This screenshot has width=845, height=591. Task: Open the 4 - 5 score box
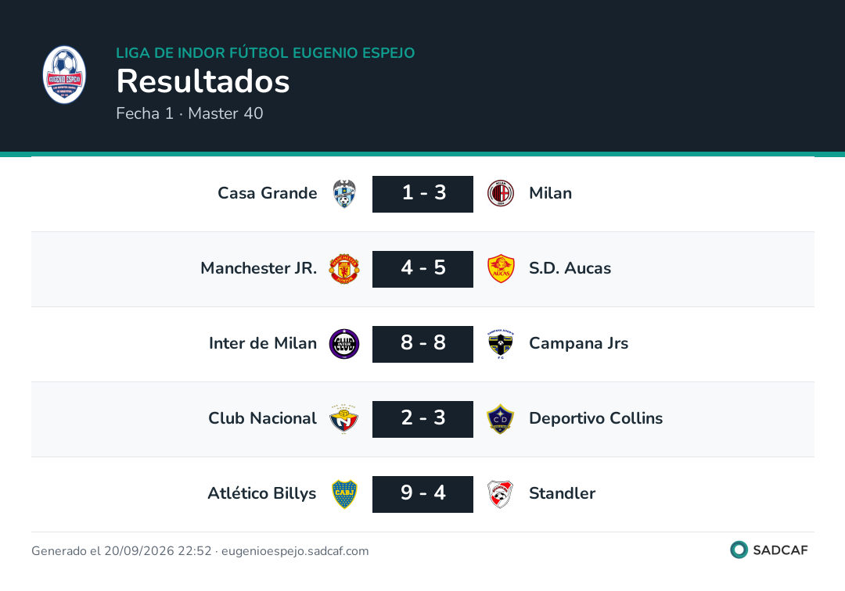click(422, 269)
